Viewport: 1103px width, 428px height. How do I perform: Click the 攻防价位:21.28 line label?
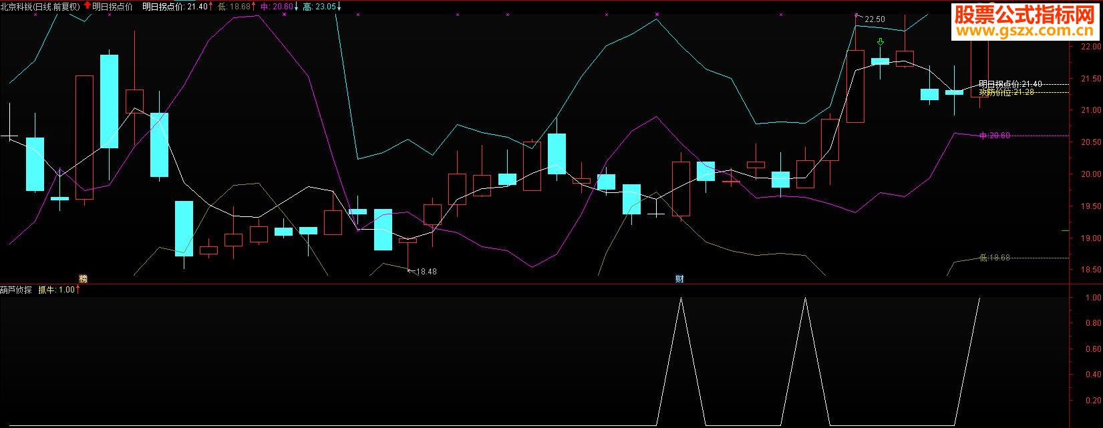tap(1006, 92)
